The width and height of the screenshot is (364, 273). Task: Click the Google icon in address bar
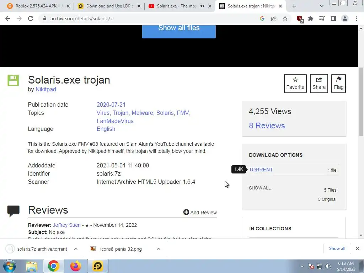(x=262, y=18)
